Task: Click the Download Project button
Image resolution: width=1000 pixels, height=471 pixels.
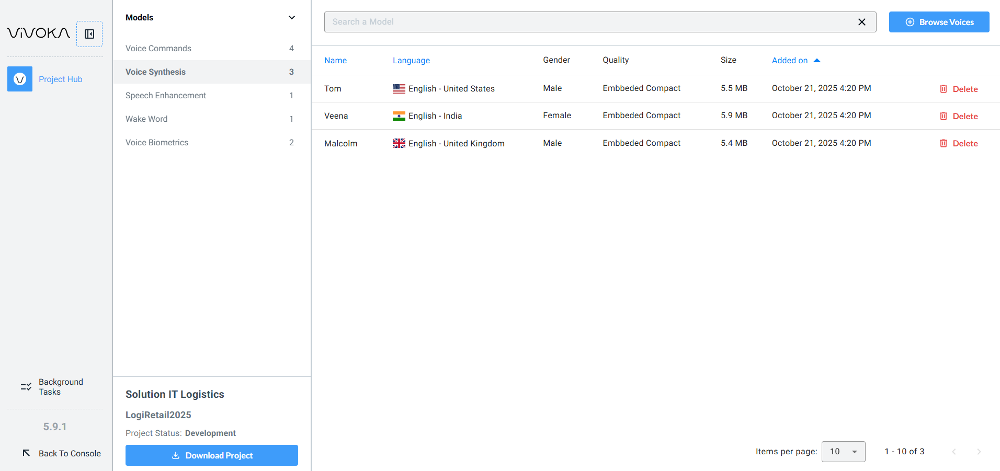Action: click(x=212, y=455)
